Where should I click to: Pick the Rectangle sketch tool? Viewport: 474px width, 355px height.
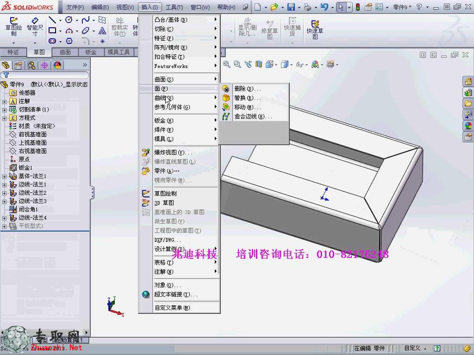52,31
